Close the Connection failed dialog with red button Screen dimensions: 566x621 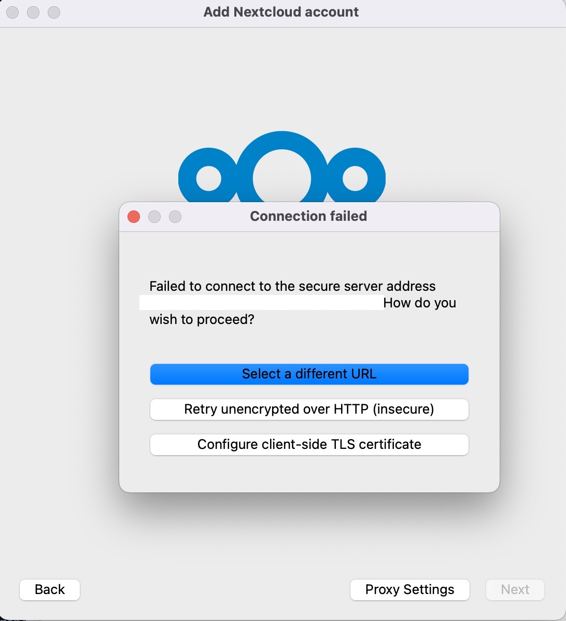tap(134, 217)
